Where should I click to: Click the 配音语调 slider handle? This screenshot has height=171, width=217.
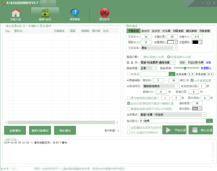point(185,68)
